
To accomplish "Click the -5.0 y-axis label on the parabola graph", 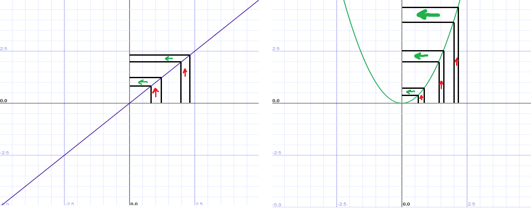I will coord(277,205).
